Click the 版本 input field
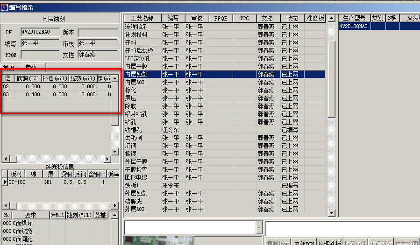This screenshot has height=245, width=420. (x=98, y=33)
